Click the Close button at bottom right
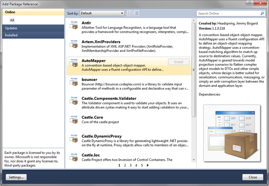 click(x=253, y=177)
